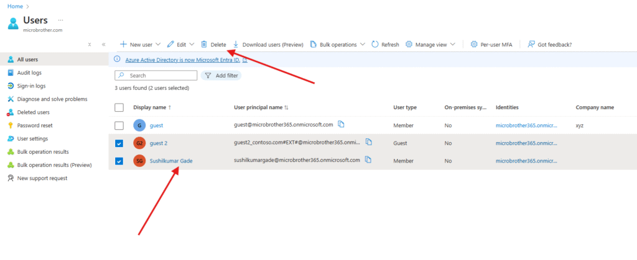Check the checkbox for guest user
This screenshot has height=260, width=637.
pyautogui.click(x=119, y=125)
